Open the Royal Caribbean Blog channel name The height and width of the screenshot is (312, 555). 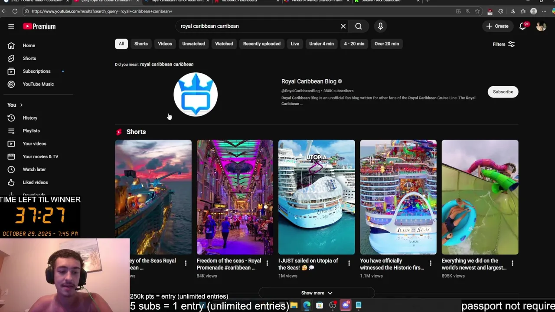[309, 81]
